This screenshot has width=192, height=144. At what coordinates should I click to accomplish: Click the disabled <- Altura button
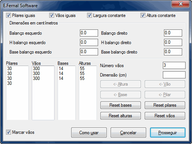pos(120,84)
